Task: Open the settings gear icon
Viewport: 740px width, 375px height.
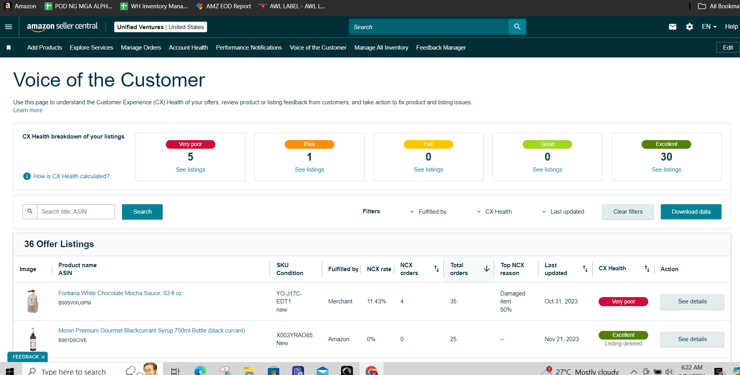Action: pos(690,27)
